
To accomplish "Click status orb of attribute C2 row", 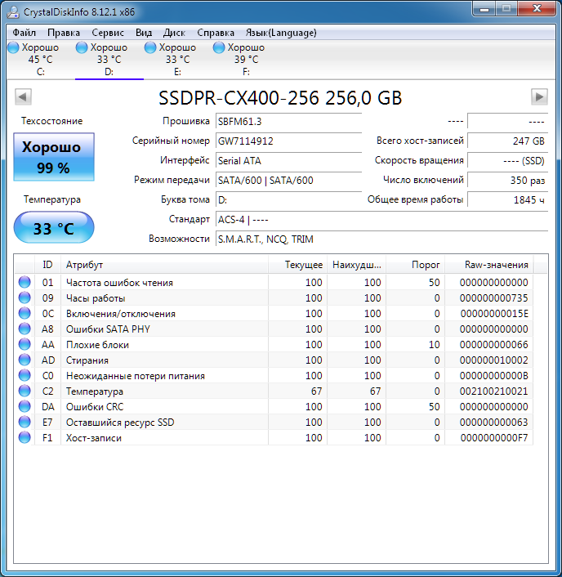I will pyautogui.click(x=25, y=391).
